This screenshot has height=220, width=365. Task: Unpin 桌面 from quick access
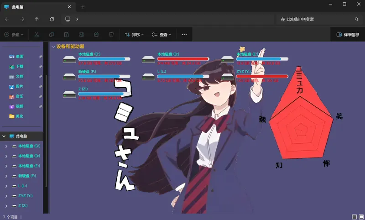tap(41, 57)
